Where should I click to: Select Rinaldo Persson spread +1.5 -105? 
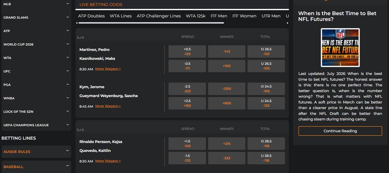(x=187, y=144)
